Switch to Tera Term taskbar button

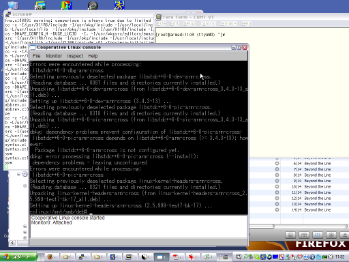(130, 257)
